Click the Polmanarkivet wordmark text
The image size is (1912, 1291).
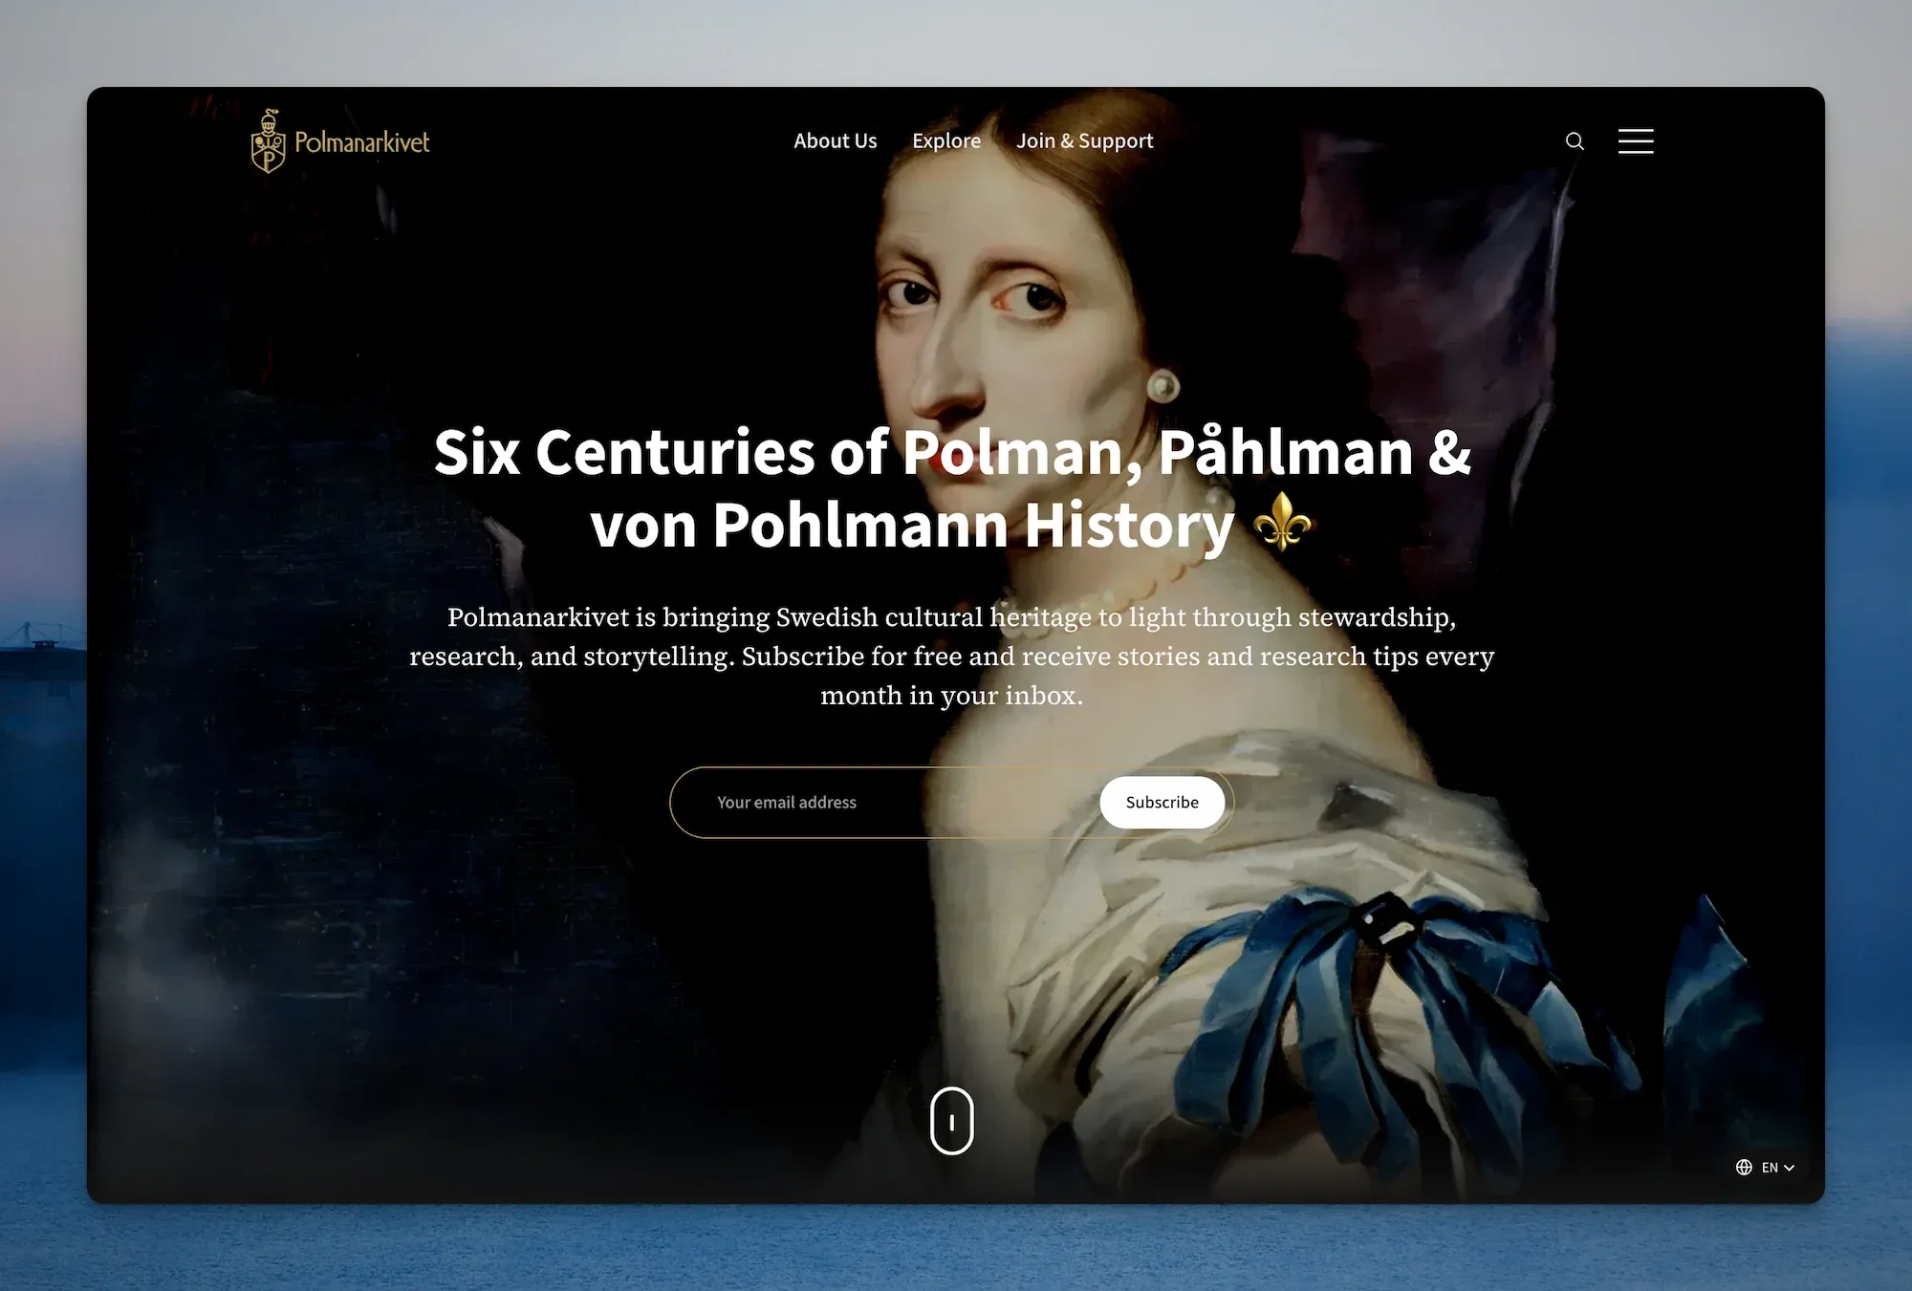point(362,142)
